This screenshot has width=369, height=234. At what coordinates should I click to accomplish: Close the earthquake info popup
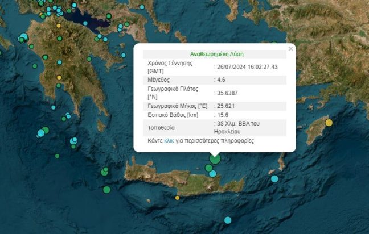point(291,49)
